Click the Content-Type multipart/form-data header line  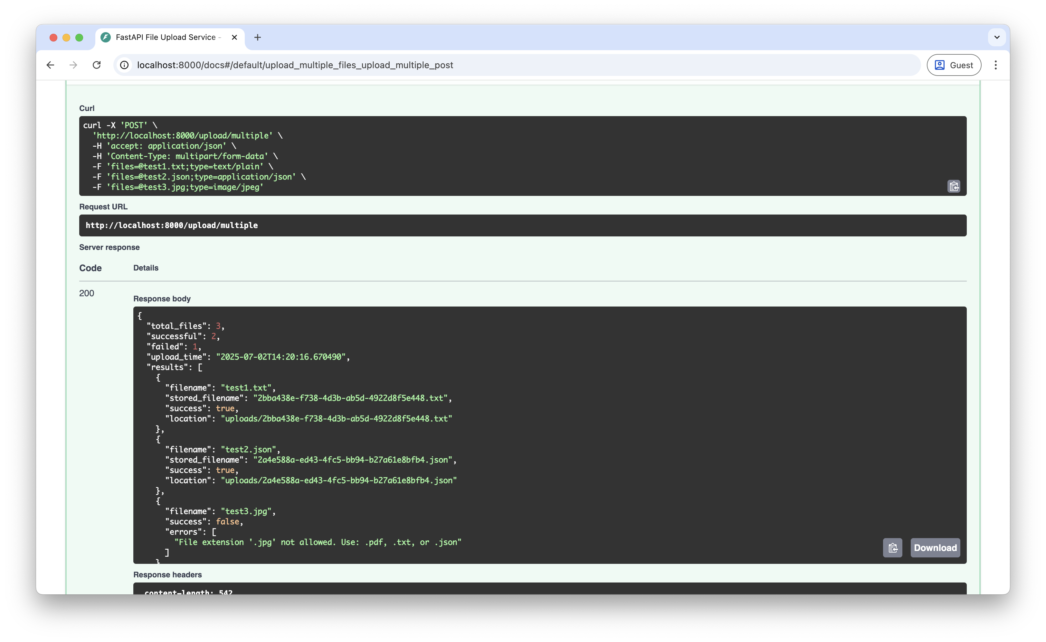[x=185, y=156]
